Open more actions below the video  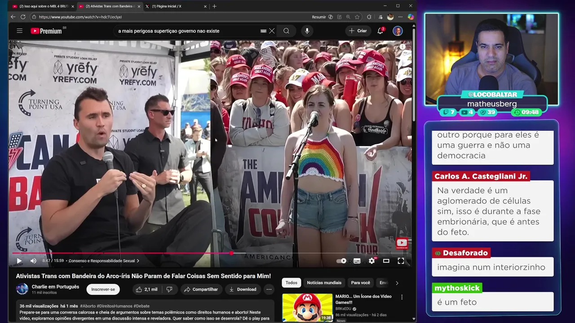(269, 289)
